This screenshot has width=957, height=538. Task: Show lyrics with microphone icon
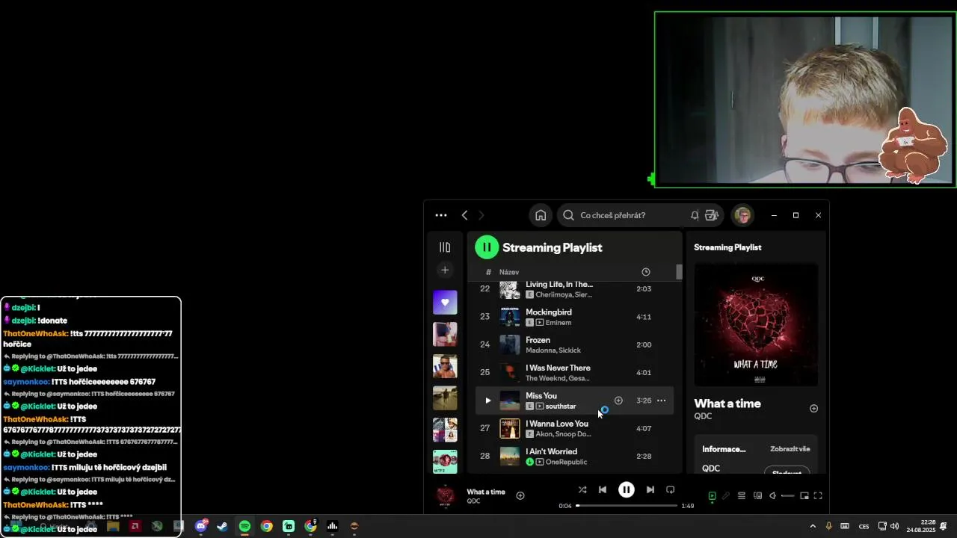pyautogui.click(x=725, y=495)
